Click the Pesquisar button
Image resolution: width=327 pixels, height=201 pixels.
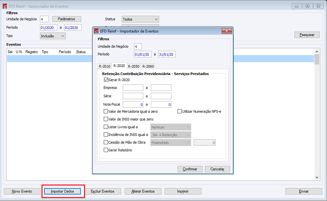(x=307, y=35)
